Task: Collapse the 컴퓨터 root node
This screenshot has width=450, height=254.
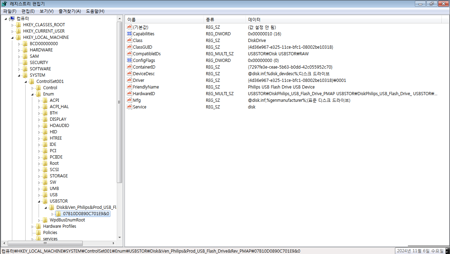Action: [6, 19]
